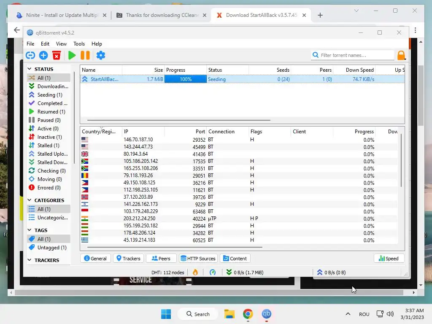This screenshot has height=324, width=432.
Task: Select the Downloading status filter
Action: 49,86
